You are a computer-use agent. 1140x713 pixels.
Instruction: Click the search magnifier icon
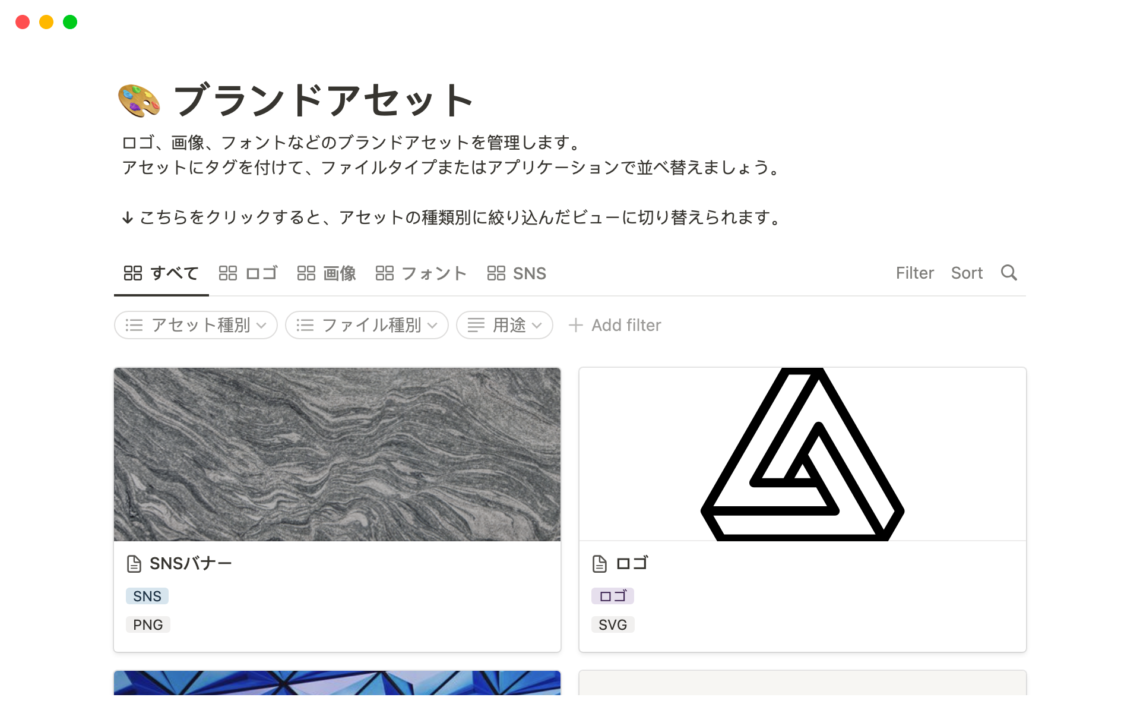1009,273
